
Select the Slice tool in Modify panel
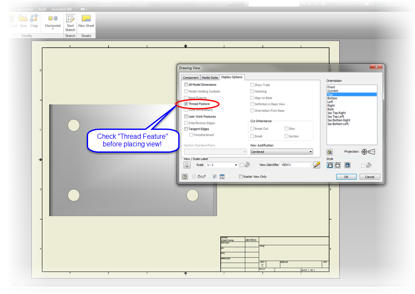pyautogui.click(x=23, y=20)
